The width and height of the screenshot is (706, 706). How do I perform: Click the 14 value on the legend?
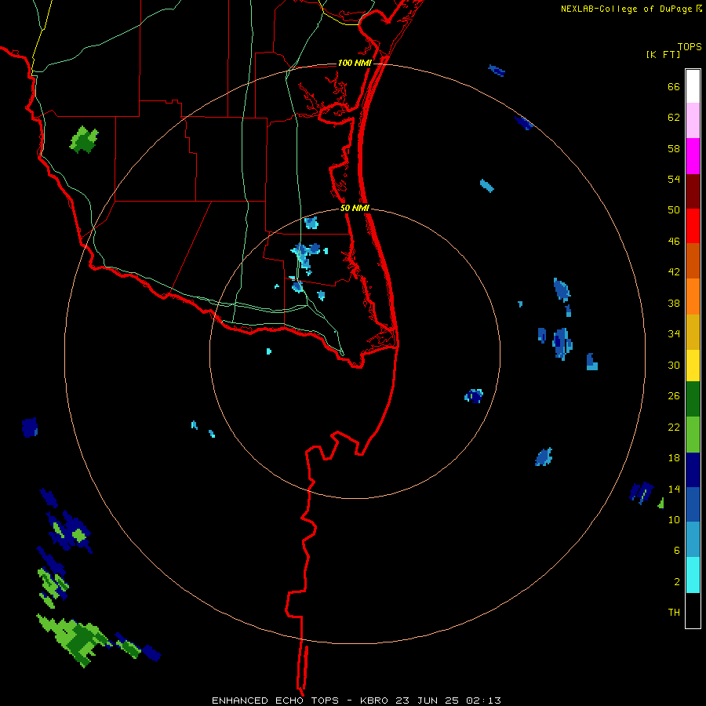(674, 489)
